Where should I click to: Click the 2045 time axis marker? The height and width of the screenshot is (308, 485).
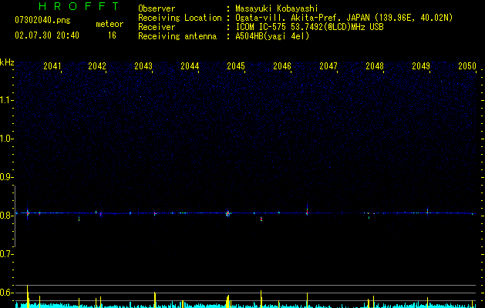pos(236,66)
